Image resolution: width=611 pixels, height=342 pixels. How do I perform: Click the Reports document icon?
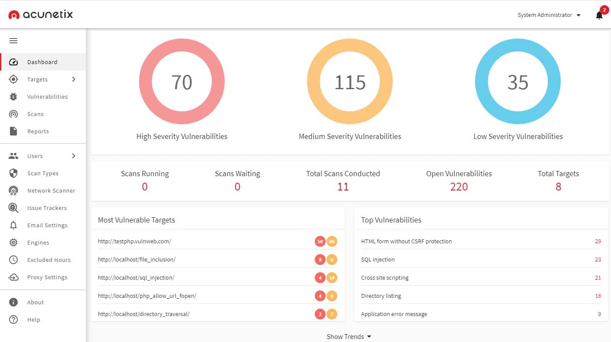click(x=13, y=131)
